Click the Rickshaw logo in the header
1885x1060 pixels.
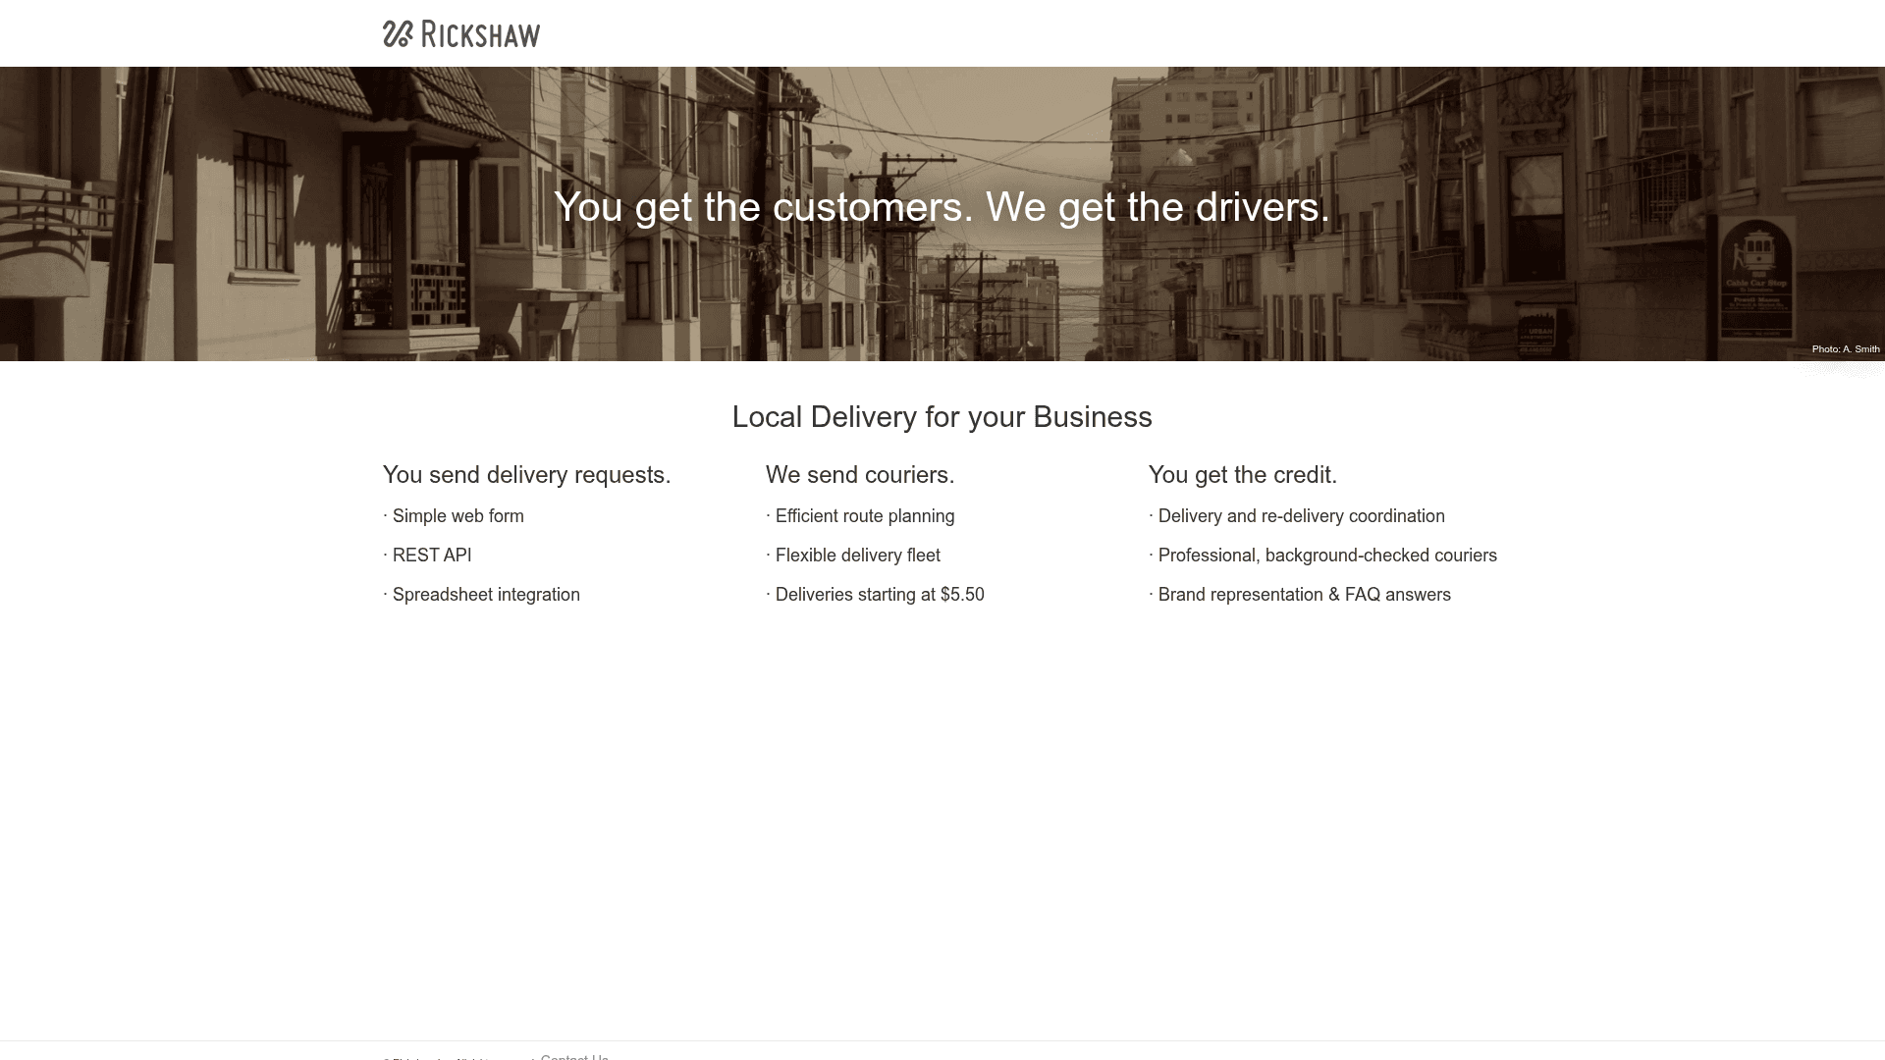pos(461,34)
